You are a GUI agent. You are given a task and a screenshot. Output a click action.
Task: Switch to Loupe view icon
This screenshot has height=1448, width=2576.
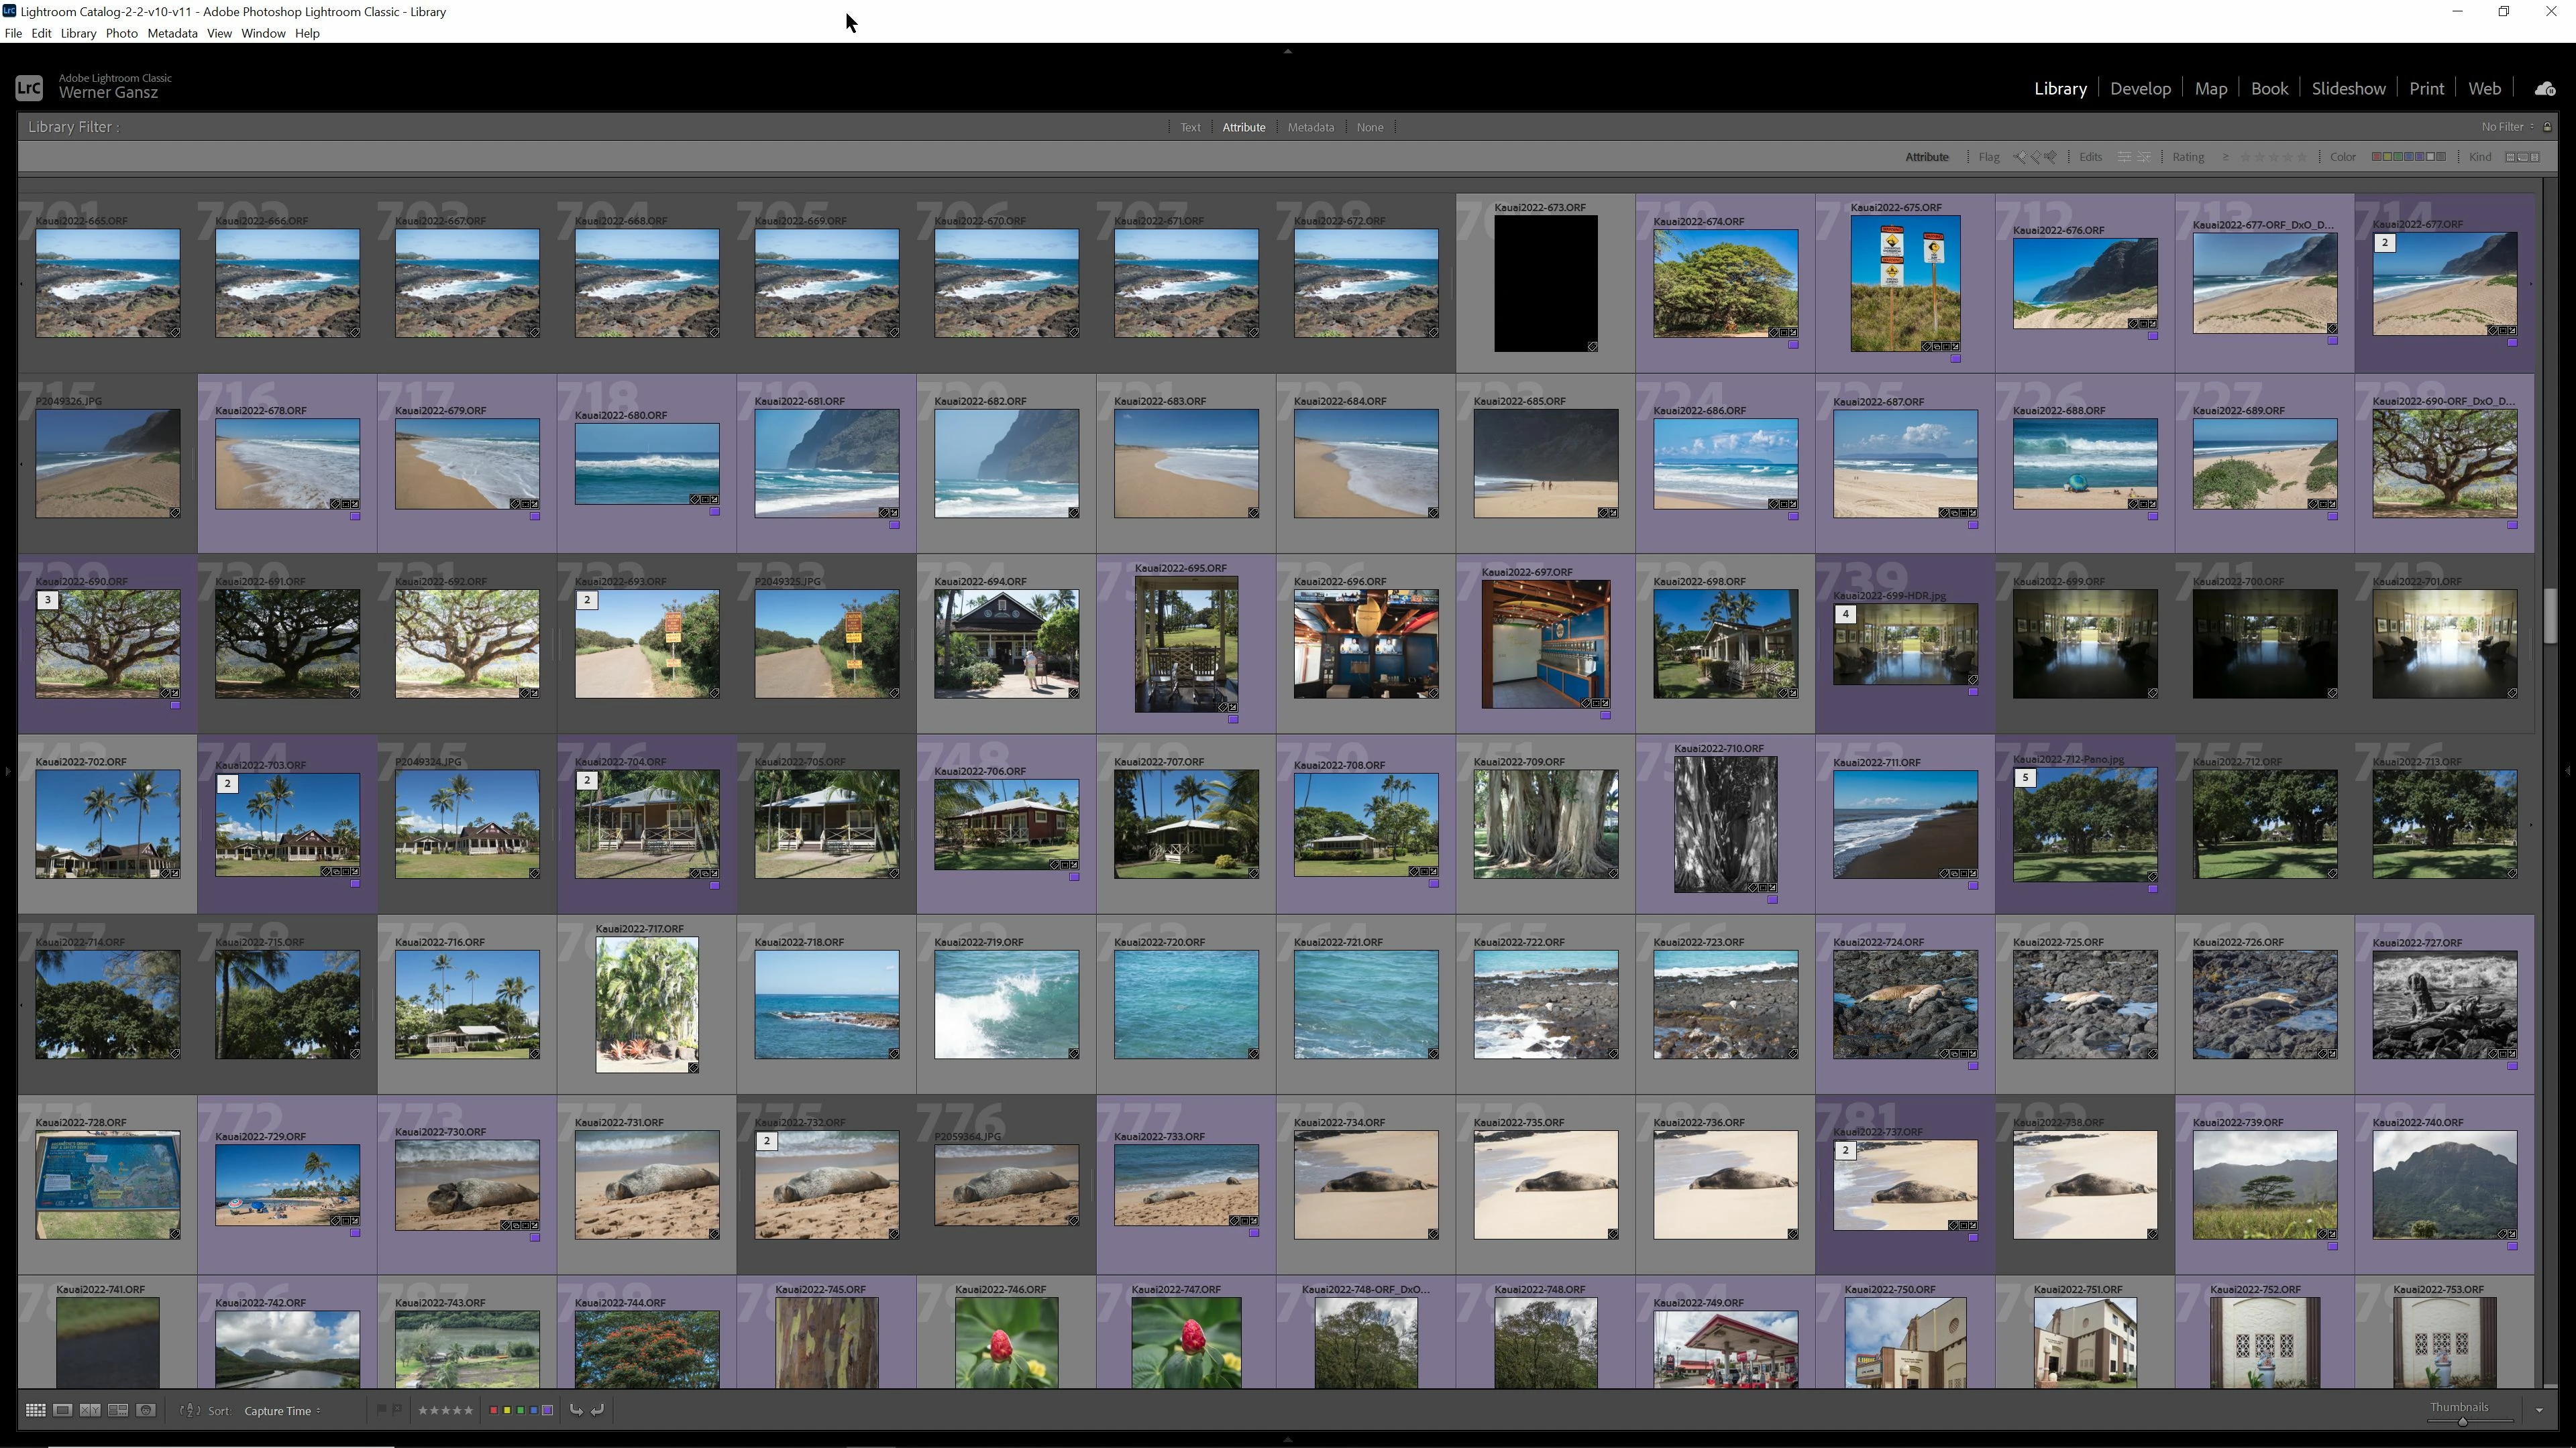click(x=62, y=1410)
